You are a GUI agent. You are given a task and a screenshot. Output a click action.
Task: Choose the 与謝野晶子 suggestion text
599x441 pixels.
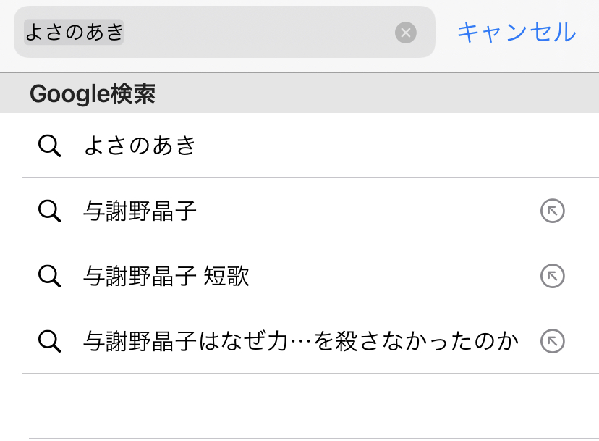140,211
